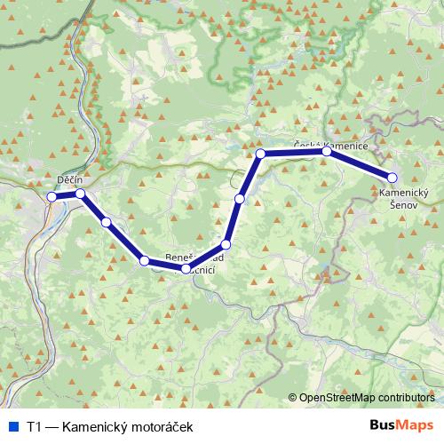Select the stop marker northeast of Benešov

pyautogui.click(x=226, y=244)
